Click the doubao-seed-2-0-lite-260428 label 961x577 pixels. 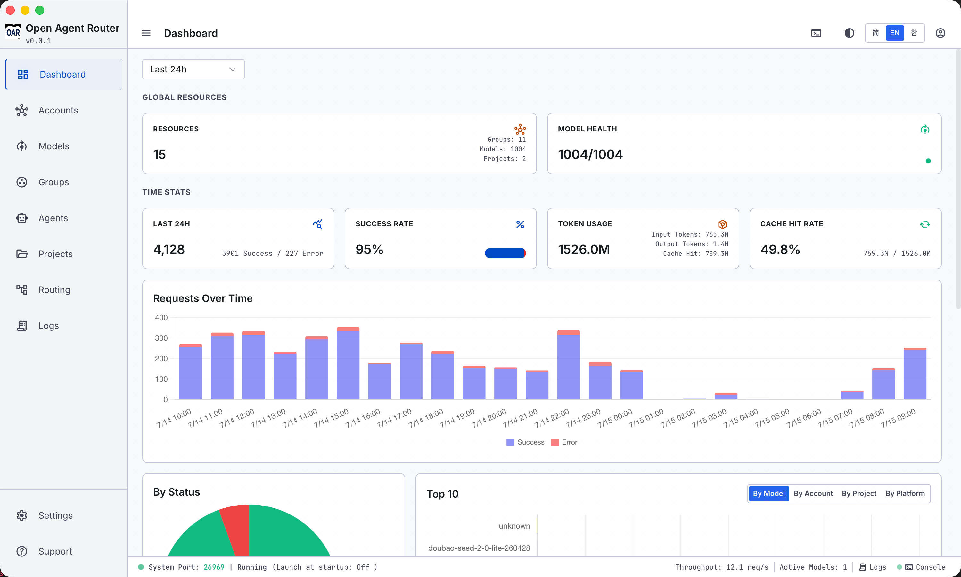pyautogui.click(x=479, y=548)
